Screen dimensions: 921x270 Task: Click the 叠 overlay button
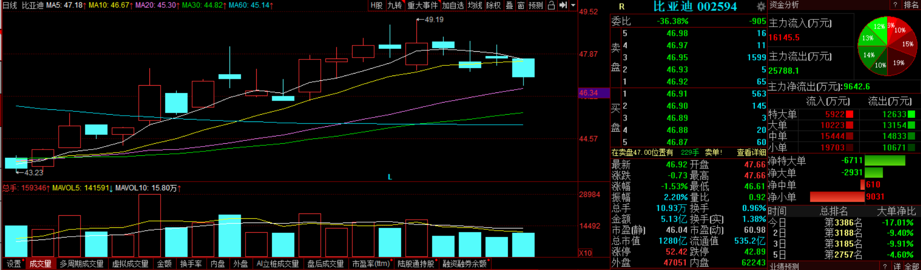[x=509, y=5]
